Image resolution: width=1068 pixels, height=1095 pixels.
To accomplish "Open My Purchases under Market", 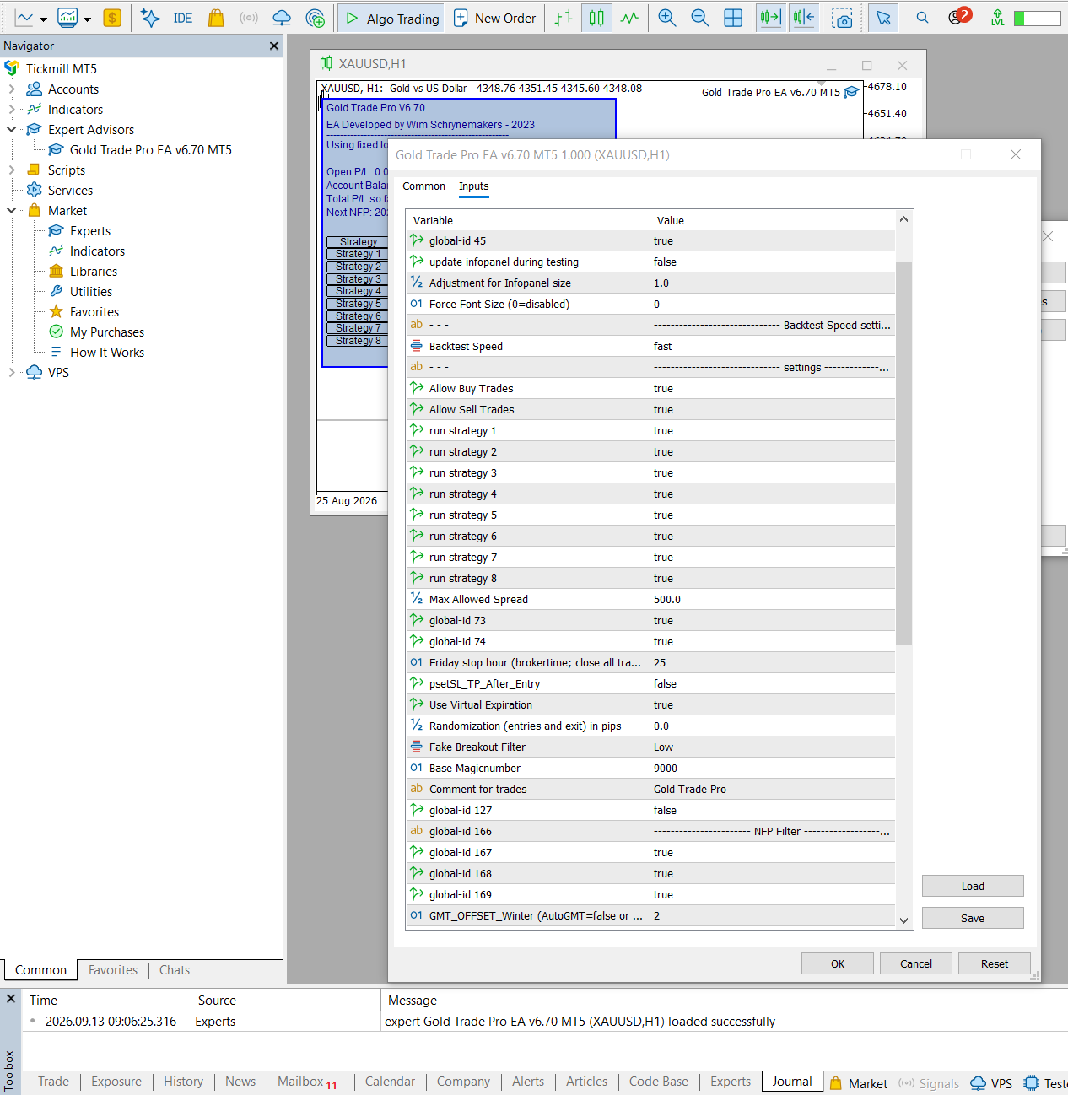I will pyautogui.click(x=107, y=332).
